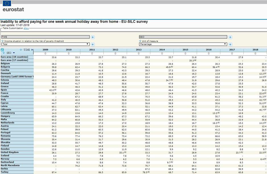Sort the table by the 2013 column

coord(139,53)
